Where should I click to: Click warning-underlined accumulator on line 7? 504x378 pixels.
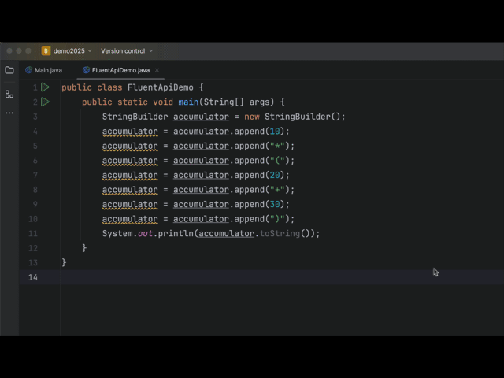pyautogui.click(x=130, y=175)
